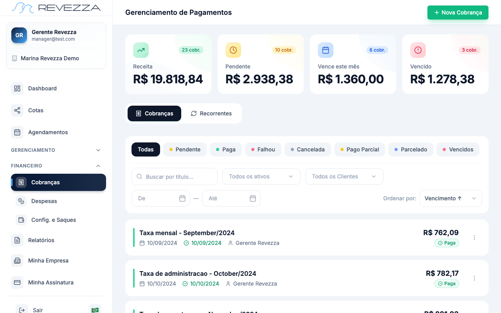501x313 pixels.
Task: Filter charges by Paga status
Action: (226, 149)
